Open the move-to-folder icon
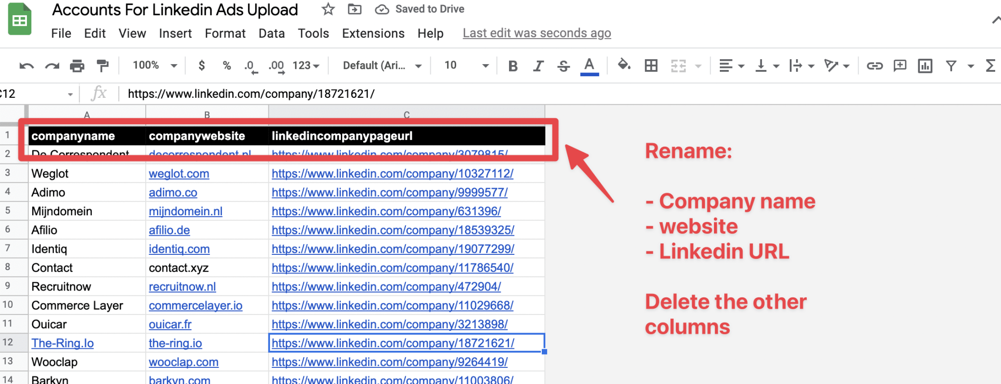 coord(355,9)
